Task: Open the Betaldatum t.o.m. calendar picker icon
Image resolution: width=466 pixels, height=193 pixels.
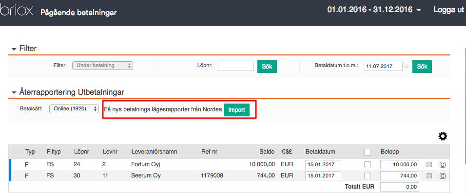Action: pos(407,67)
